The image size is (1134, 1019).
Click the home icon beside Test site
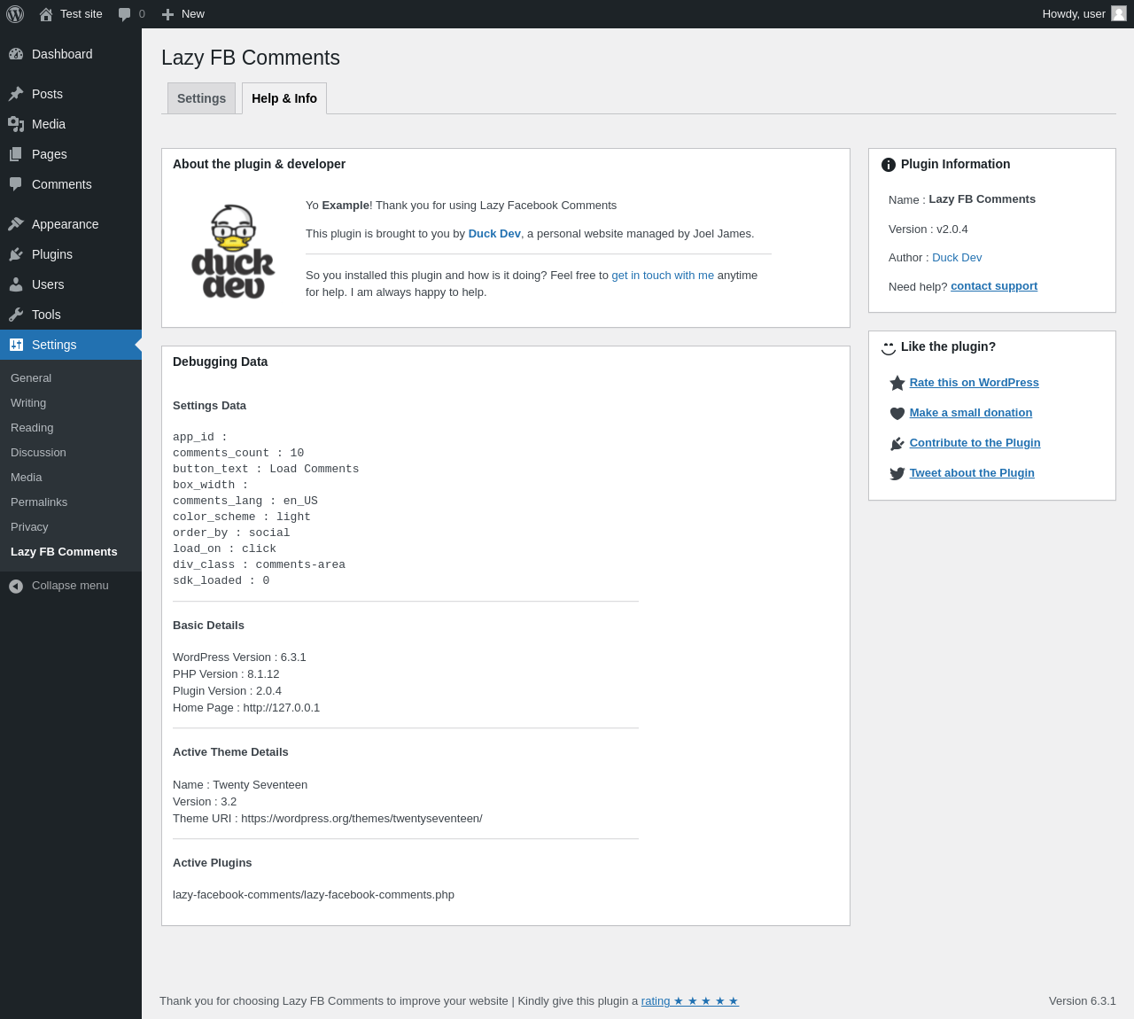pos(46,14)
